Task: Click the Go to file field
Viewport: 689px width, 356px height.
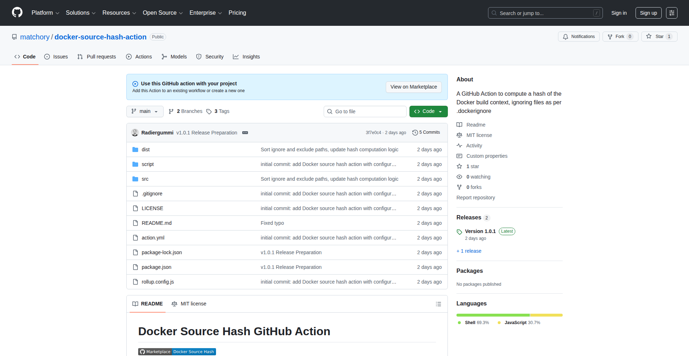Action: click(x=365, y=111)
